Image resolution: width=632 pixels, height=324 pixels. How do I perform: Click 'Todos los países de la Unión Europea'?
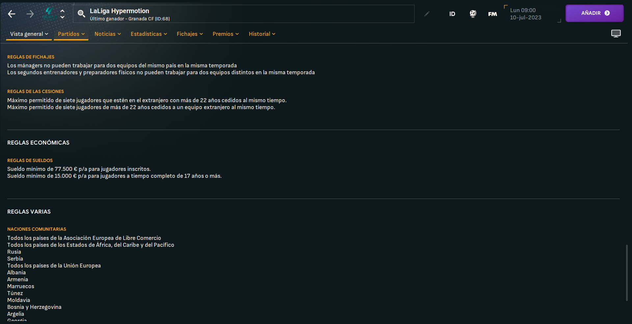click(x=54, y=266)
